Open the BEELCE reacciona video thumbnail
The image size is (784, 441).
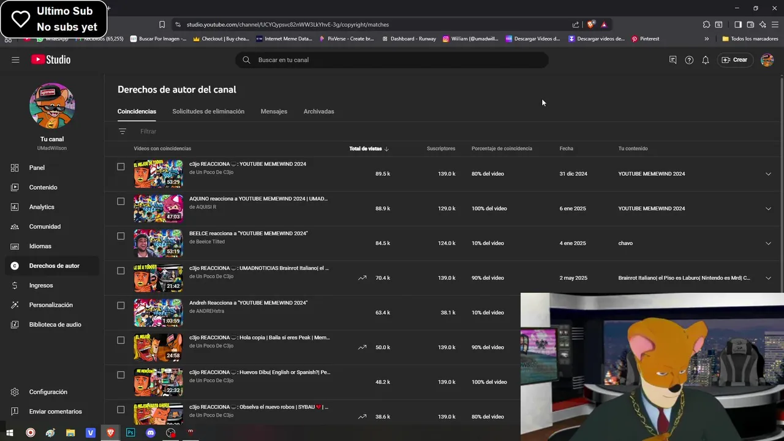158,243
